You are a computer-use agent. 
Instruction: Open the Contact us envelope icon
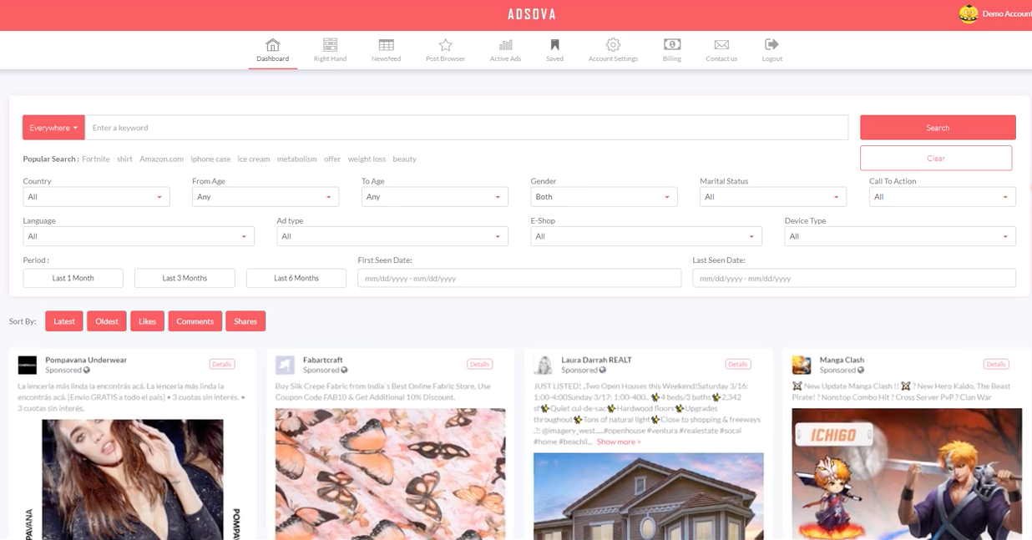coord(721,44)
